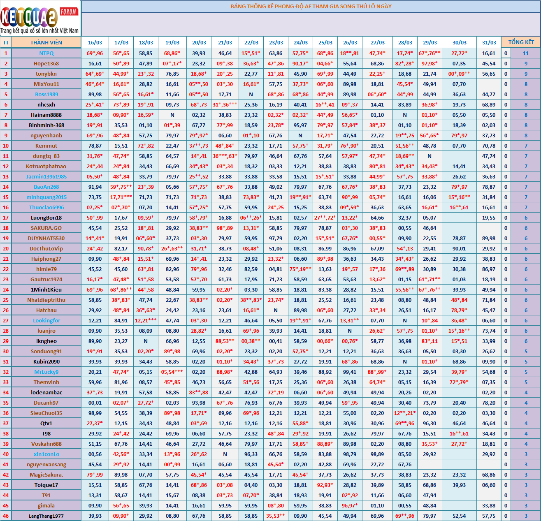Click member name 'MrLucky9'
This screenshot has height=521, width=541.
[46, 372]
